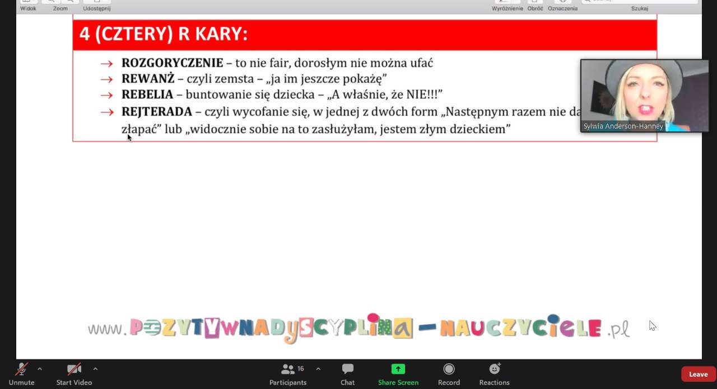Viewport: 717px width, 389px height.
Task: Click Sylwia Anderson-Hanney's video thumbnail
Action: point(644,95)
